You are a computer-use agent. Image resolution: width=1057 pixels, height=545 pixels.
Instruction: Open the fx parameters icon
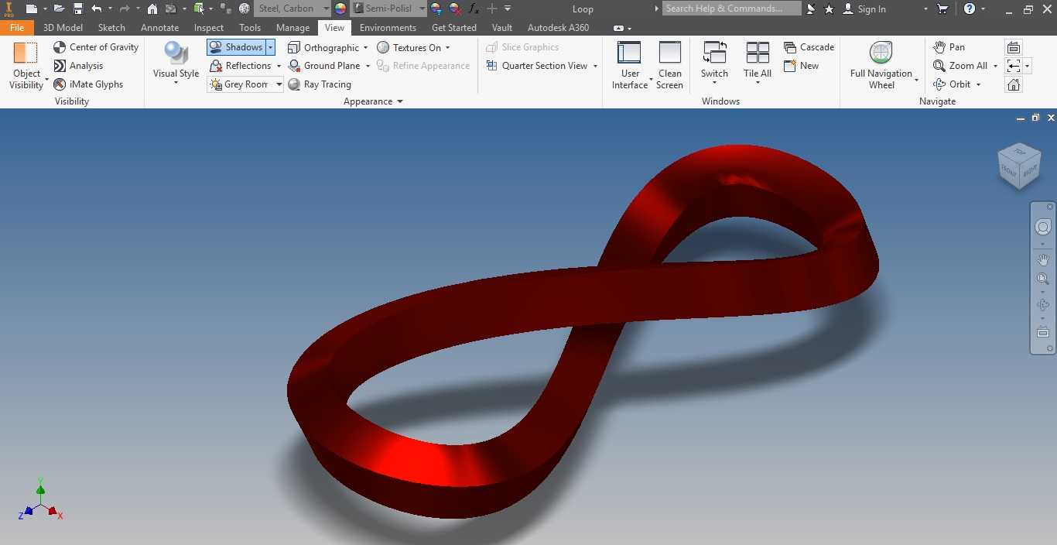[x=474, y=9]
